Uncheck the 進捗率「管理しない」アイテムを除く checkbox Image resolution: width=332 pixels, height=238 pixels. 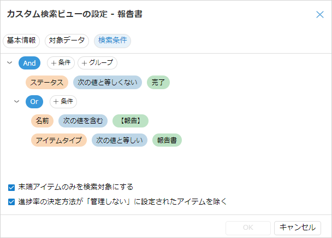(11, 201)
